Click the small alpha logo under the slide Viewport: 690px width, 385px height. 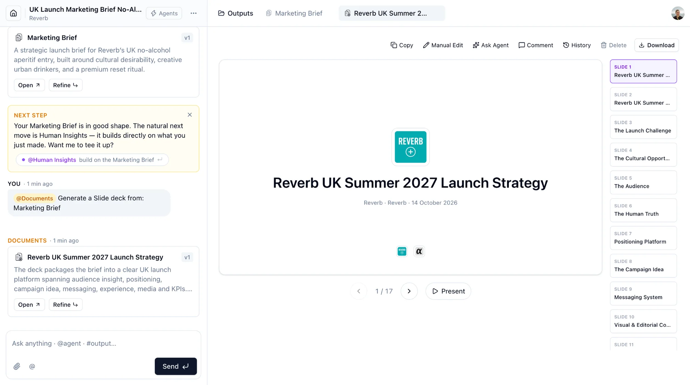419,251
